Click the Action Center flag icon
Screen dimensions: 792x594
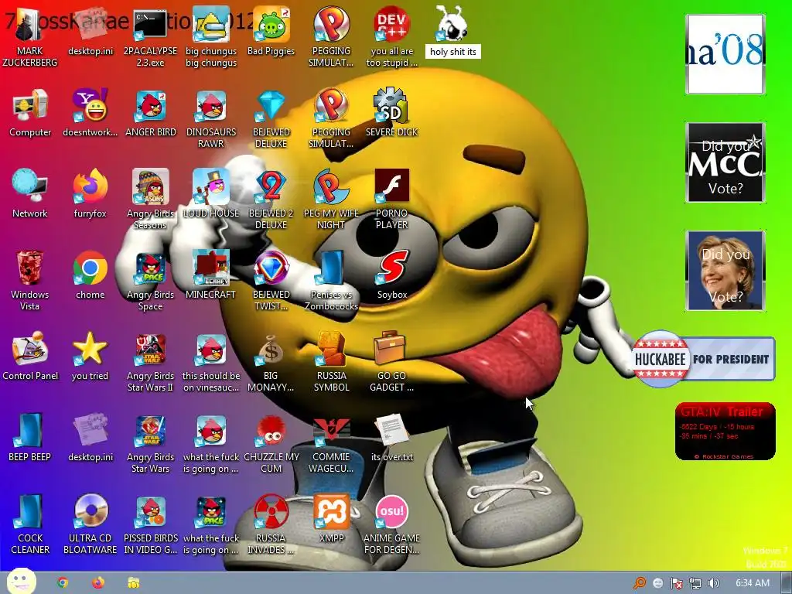coord(676,583)
